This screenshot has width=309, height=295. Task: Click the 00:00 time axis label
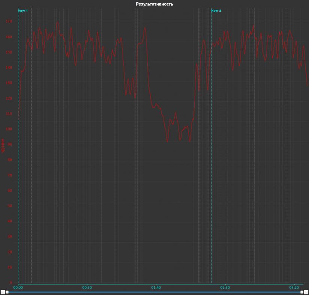[18, 288]
